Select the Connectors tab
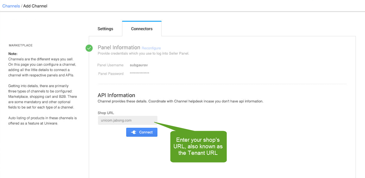This screenshot has height=178, width=365. (142, 29)
